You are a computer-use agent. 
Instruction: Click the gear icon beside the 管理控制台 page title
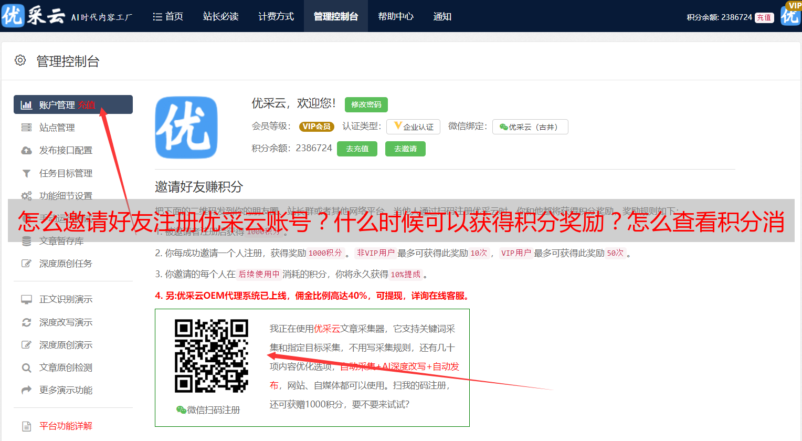pos(20,60)
